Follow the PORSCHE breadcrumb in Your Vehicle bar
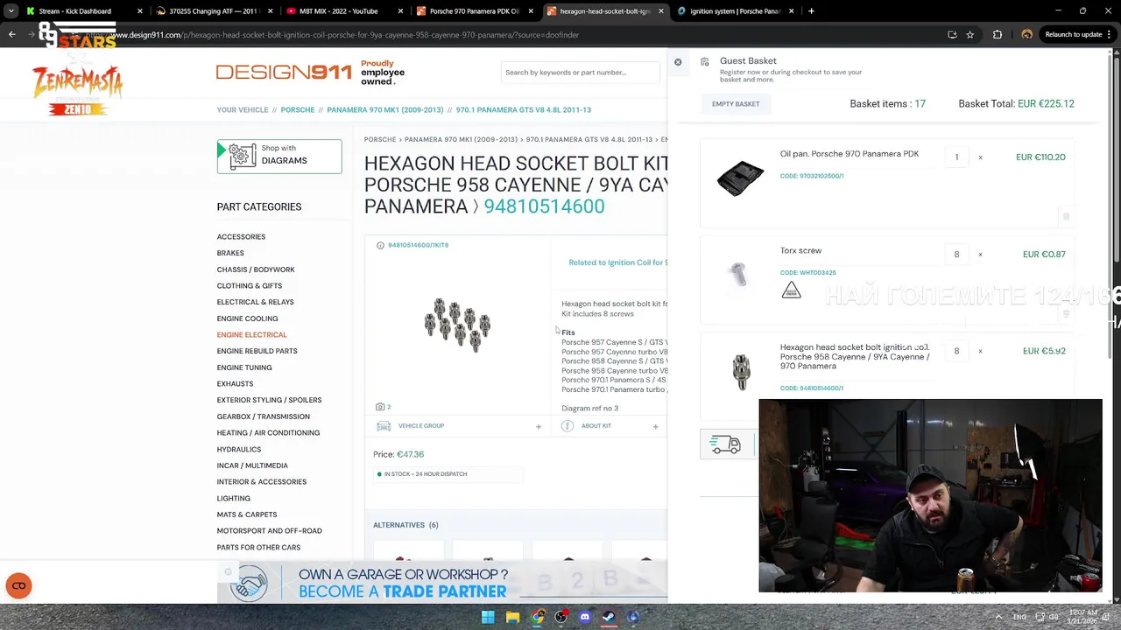 point(298,110)
